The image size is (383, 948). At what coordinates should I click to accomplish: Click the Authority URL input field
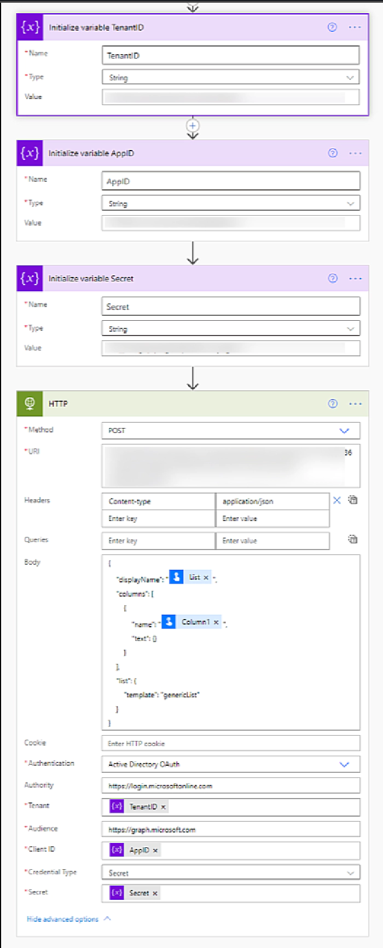pyautogui.click(x=230, y=786)
